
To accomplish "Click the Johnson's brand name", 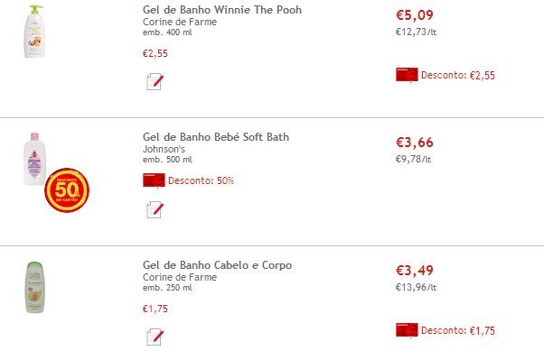I will [x=164, y=149].
